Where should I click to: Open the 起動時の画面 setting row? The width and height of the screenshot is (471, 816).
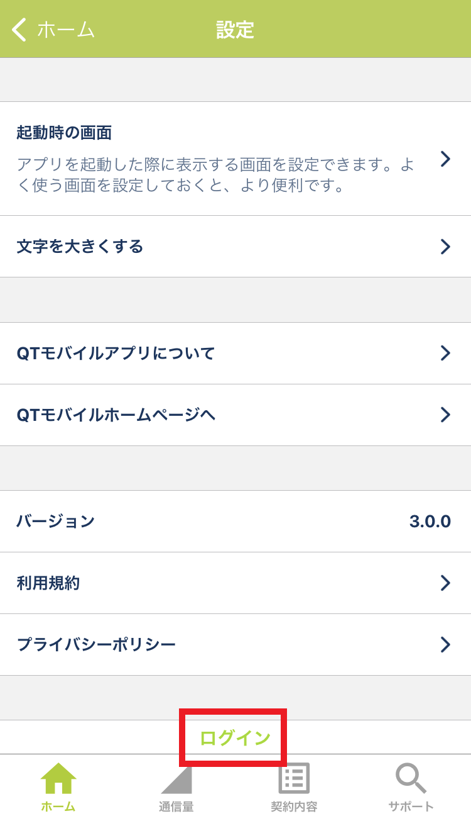pyautogui.click(x=235, y=159)
